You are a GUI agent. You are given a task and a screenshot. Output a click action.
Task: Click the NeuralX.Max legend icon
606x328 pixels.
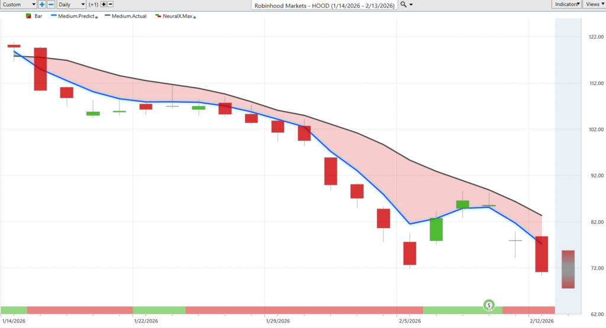coord(157,16)
